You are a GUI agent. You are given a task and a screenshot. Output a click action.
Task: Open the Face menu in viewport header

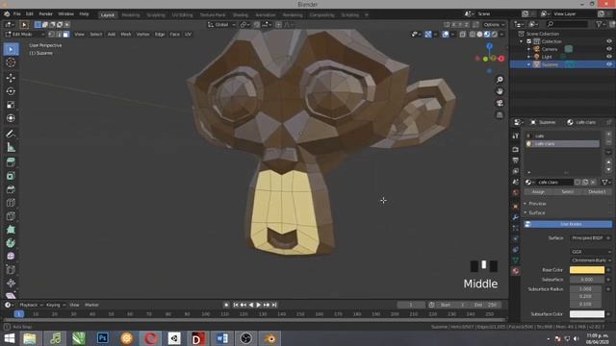174,35
